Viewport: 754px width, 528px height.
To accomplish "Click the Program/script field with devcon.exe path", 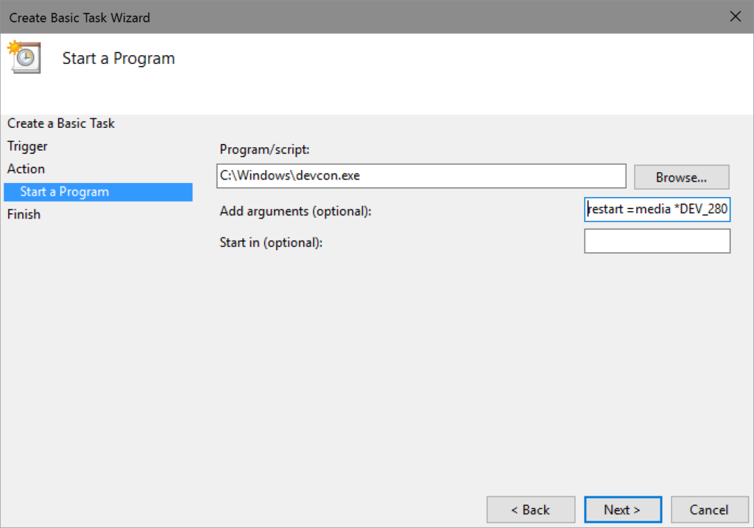I will tap(421, 176).
